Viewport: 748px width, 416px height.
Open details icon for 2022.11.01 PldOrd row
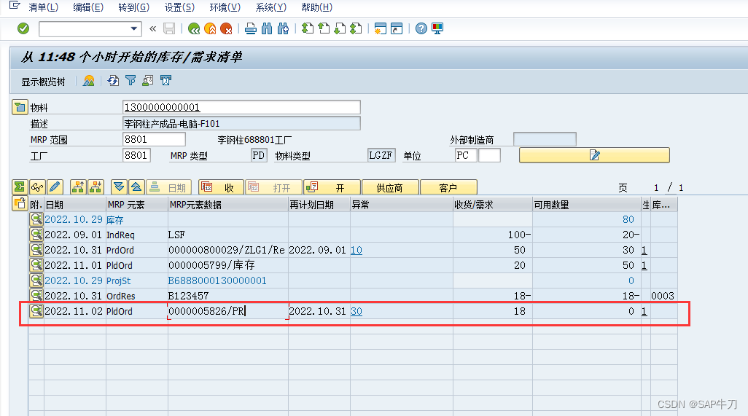coord(36,265)
